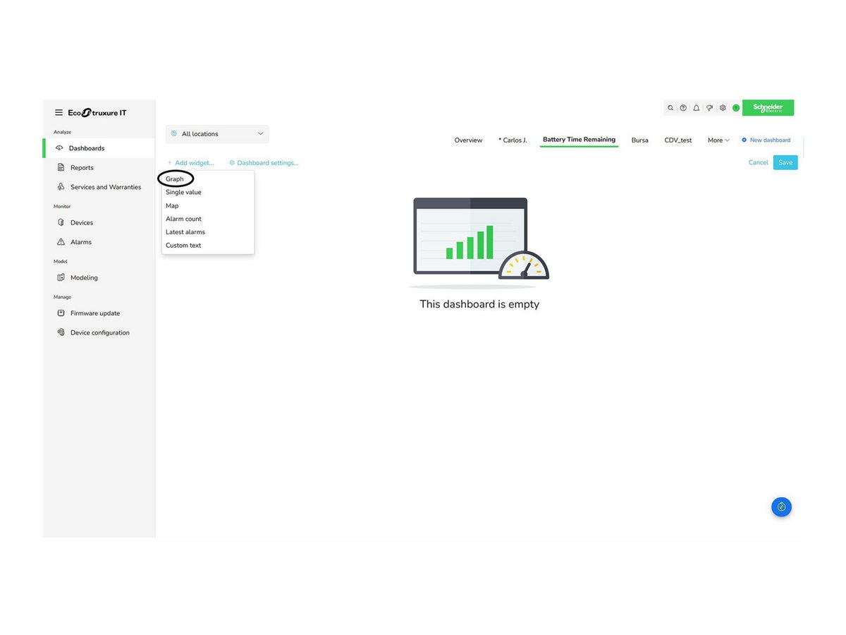Click the green user avatar circle
Image resolution: width=846 pixels, height=635 pixels.
(736, 108)
